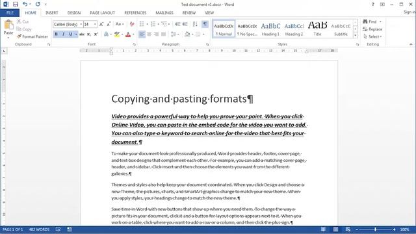Open the FILE tab
This screenshot has width=416, height=234.
point(10,13)
